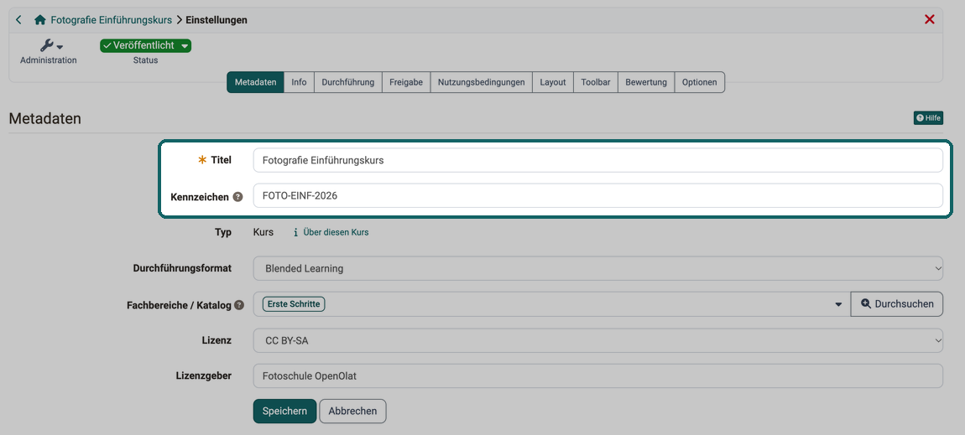The height and width of the screenshot is (435, 965).
Task: Open the Lizenz CC BY-SA dropdown
Action: pos(597,340)
